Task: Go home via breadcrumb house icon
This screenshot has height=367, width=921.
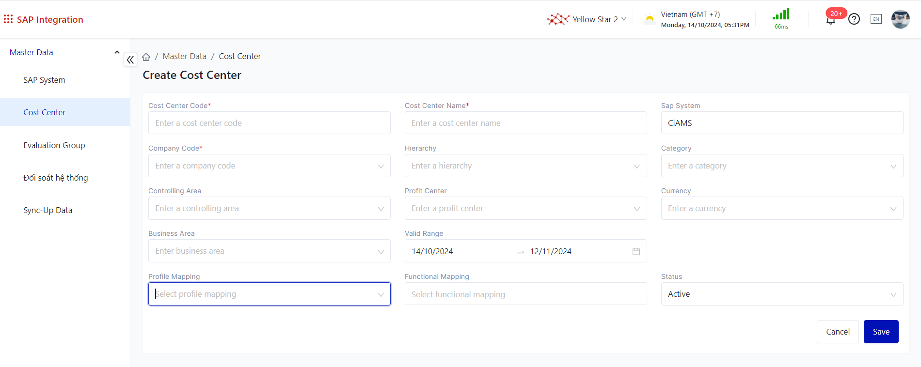Action: point(146,57)
